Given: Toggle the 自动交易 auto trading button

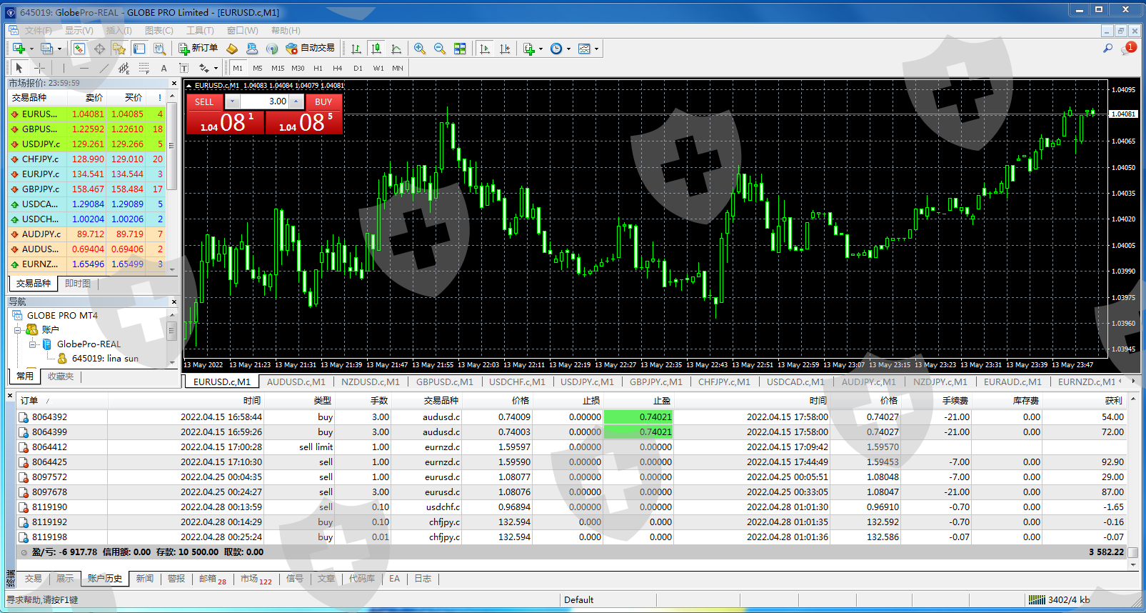Looking at the screenshot, I should click(x=311, y=49).
